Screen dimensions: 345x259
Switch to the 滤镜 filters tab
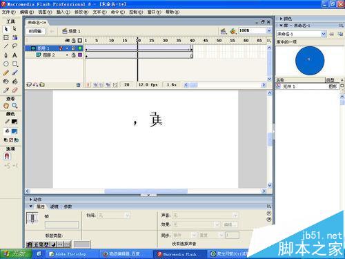(x=55, y=207)
